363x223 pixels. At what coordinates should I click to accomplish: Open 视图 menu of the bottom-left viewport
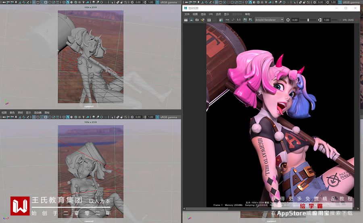click(x=4, y=113)
